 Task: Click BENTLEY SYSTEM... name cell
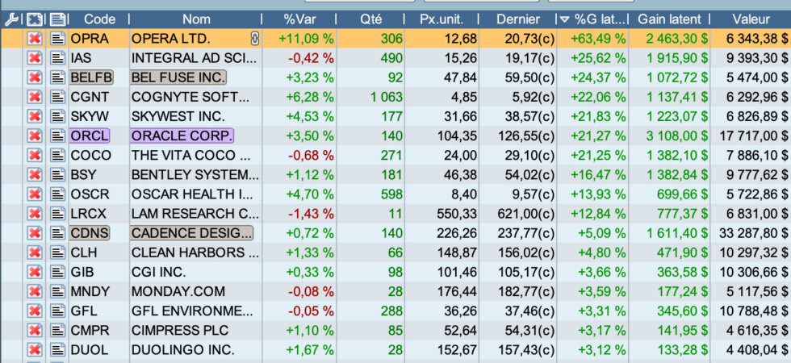click(x=195, y=175)
